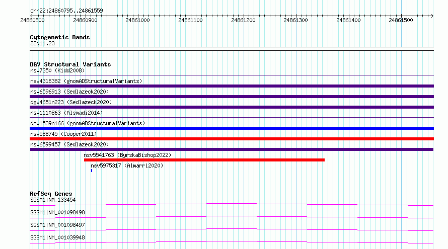Click the purple bar under dgv4651n223
Viewport: 448px width, 249px height.
[232, 107]
